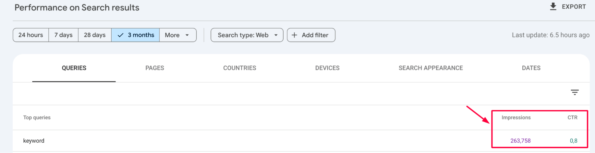This screenshot has width=595, height=153.
Task: Select the 24 hours date range
Action: (x=31, y=35)
